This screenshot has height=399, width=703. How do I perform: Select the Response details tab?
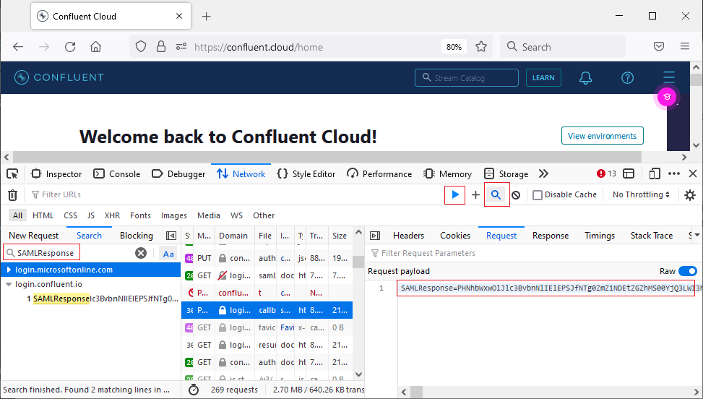click(x=551, y=236)
